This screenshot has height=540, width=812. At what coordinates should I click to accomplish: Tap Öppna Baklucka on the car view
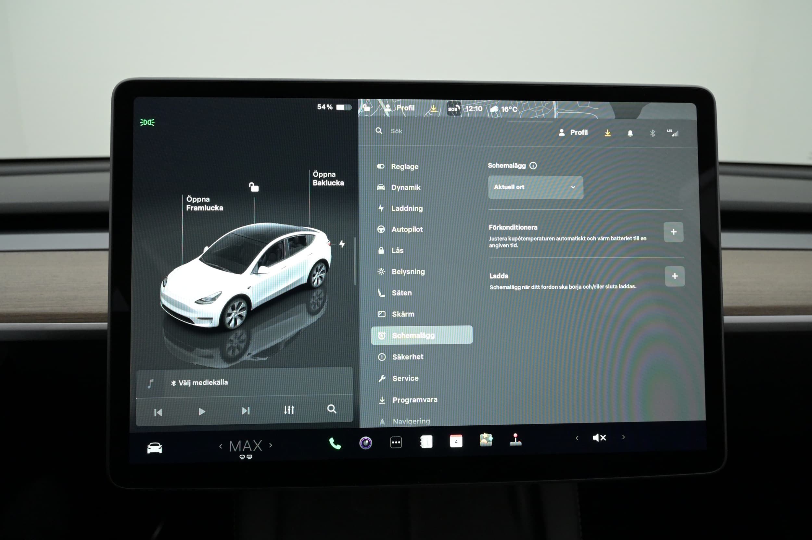click(328, 178)
